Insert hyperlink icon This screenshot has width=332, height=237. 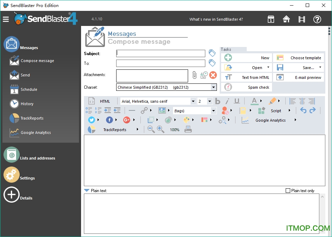(144, 110)
